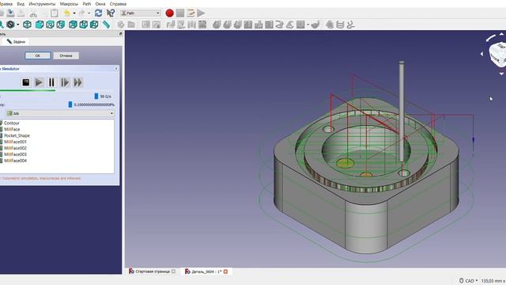Open the draw style dropdown arrow
This screenshot has width=506, height=285.
point(17,25)
